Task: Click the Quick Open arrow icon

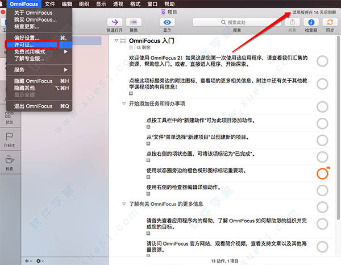Action: tap(115, 22)
